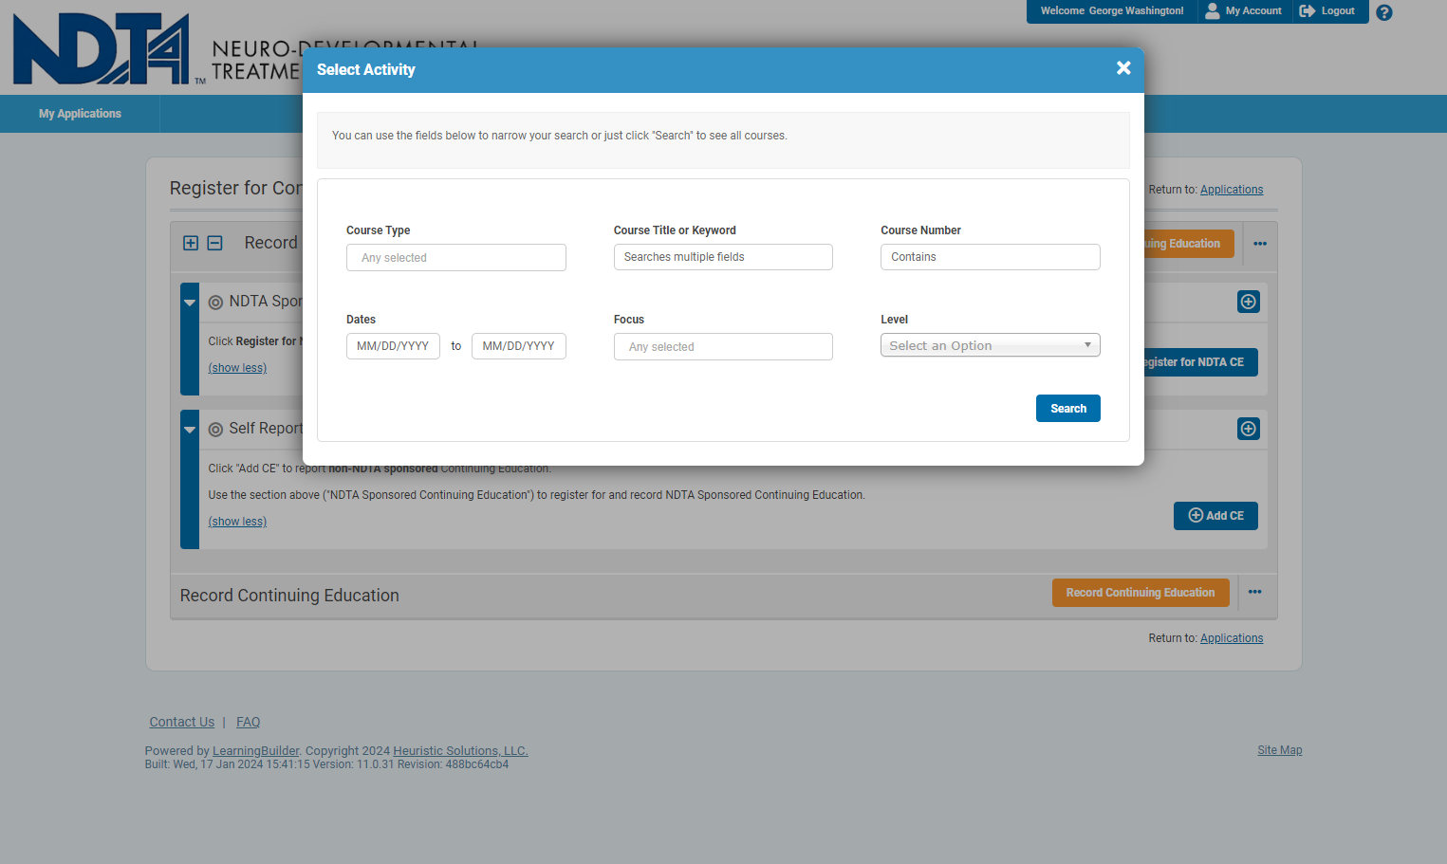
Task: Click the start date field
Action: [x=393, y=346]
